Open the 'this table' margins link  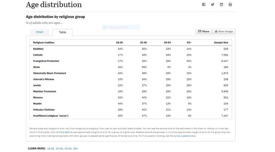click(x=65, y=132)
